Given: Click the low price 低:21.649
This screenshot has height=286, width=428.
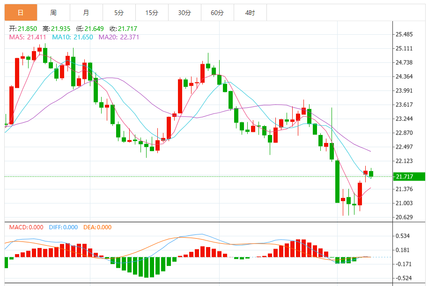Looking at the screenshot, I should pos(90,29).
